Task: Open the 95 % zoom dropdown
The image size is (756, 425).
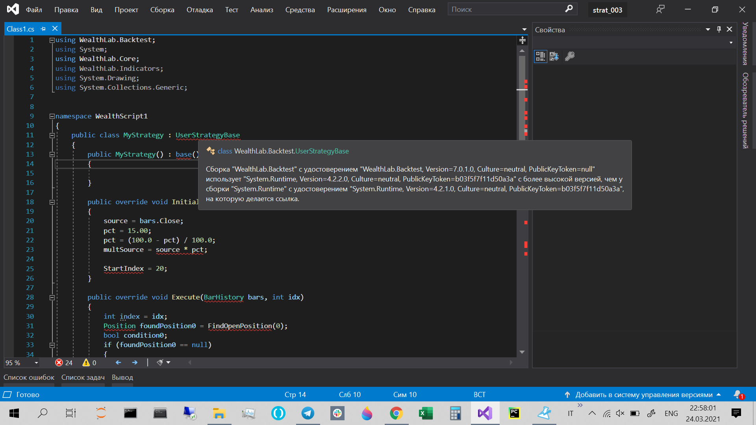Action: point(36,362)
